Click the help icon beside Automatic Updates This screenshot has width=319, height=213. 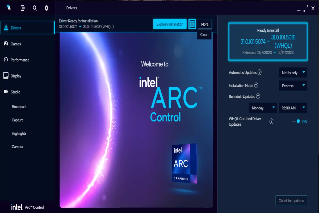tap(260, 72)
